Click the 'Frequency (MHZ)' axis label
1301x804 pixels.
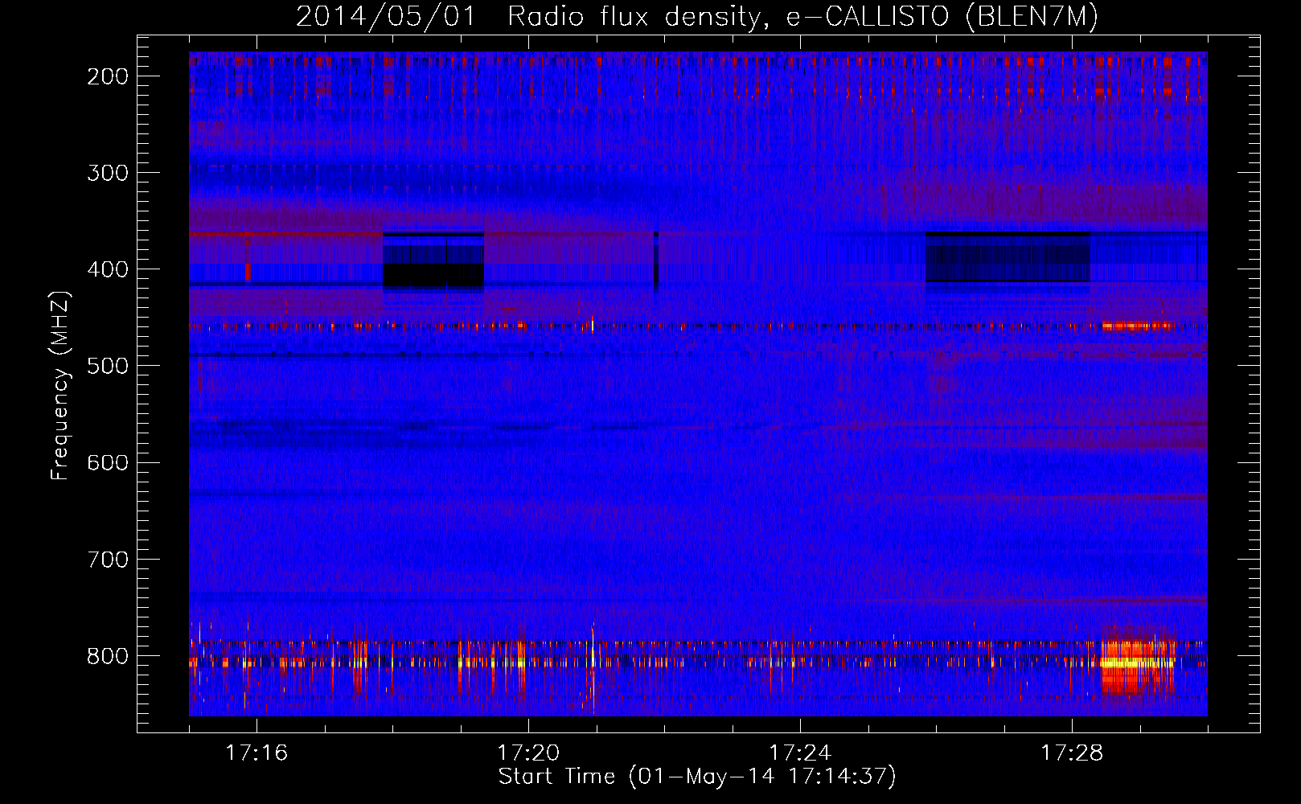click(x=60, y=385)
